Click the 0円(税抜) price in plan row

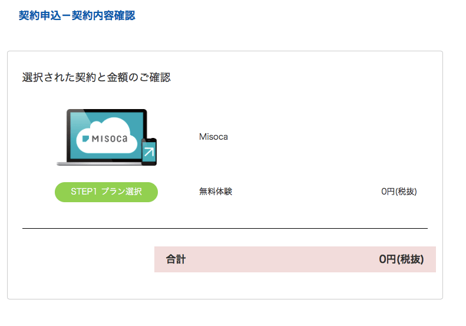point(399,192)
